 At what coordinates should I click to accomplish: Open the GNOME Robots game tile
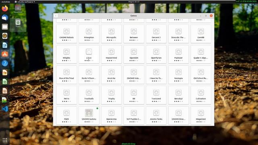click(x=67, y=34)
